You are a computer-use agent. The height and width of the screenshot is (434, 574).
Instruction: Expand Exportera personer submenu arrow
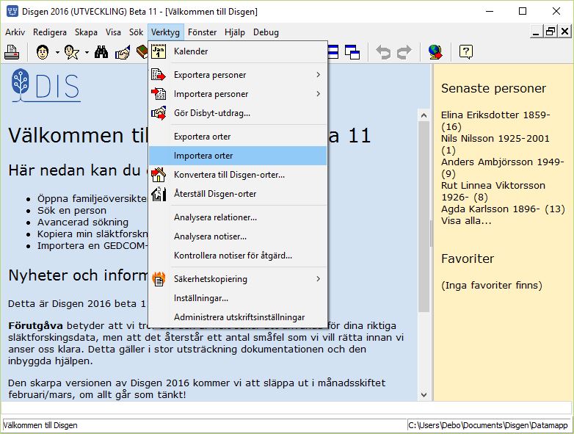coord(318,75)
